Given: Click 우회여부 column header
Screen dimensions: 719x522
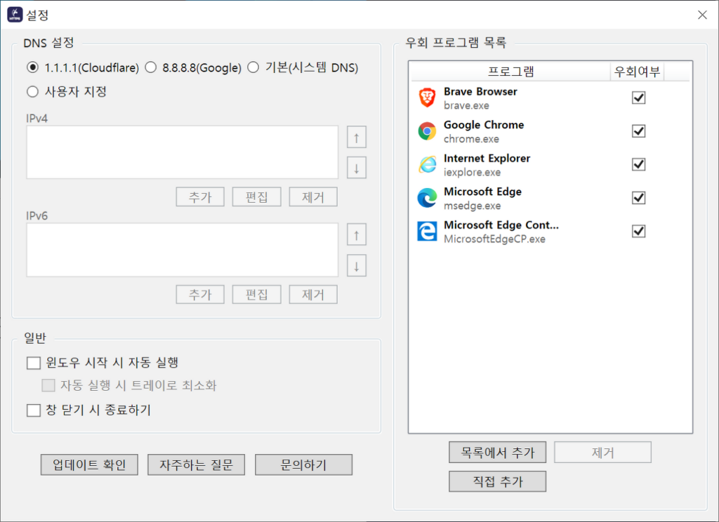Looking at the screenshot, I should click(x=637, y=72).
